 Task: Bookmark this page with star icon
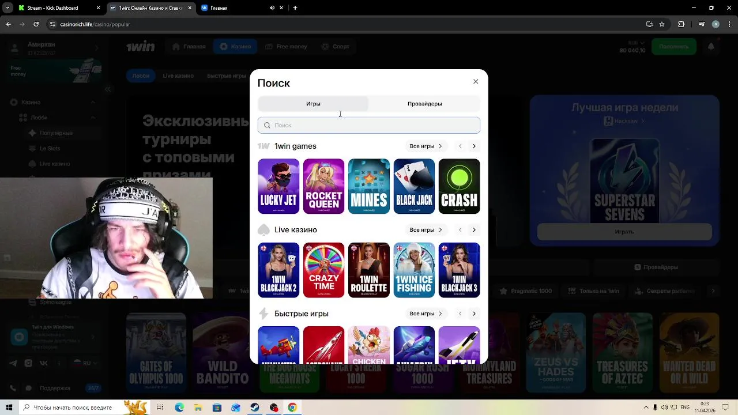coord(662,24)
